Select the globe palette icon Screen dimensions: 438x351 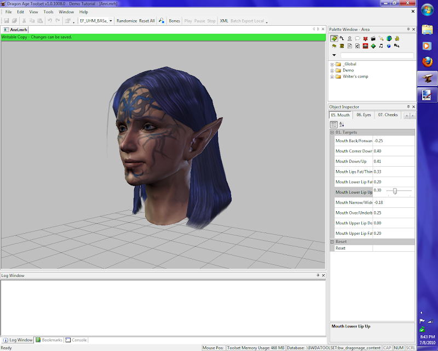pyautogui.click(x=389, y=38)
